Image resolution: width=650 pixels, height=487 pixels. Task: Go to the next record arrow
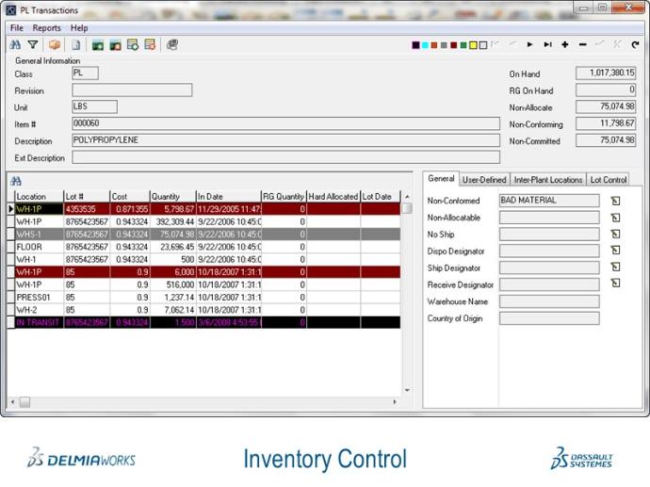pyautogui.click(x=529, y=44)
